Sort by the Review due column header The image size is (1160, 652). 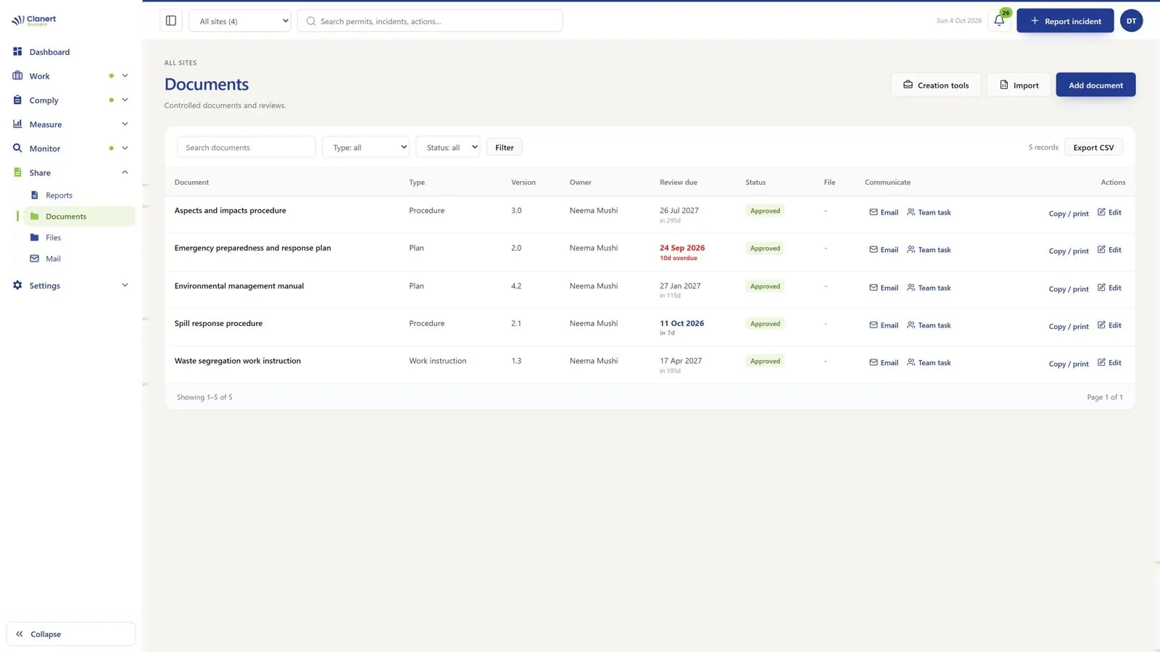click(x=679, y=183)
